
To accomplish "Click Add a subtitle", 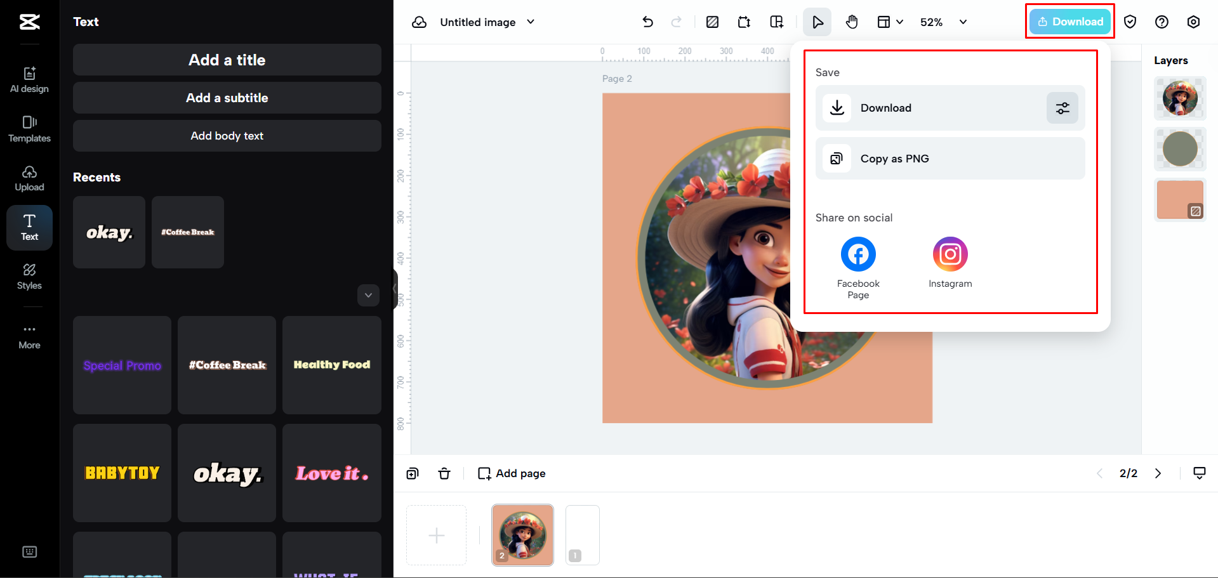I will (227, 98).
